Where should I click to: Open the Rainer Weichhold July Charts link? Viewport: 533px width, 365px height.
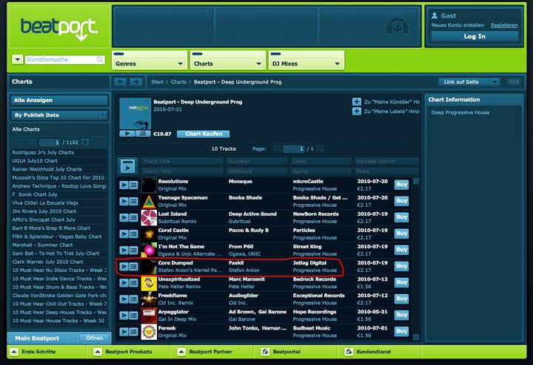pos(48,169)
